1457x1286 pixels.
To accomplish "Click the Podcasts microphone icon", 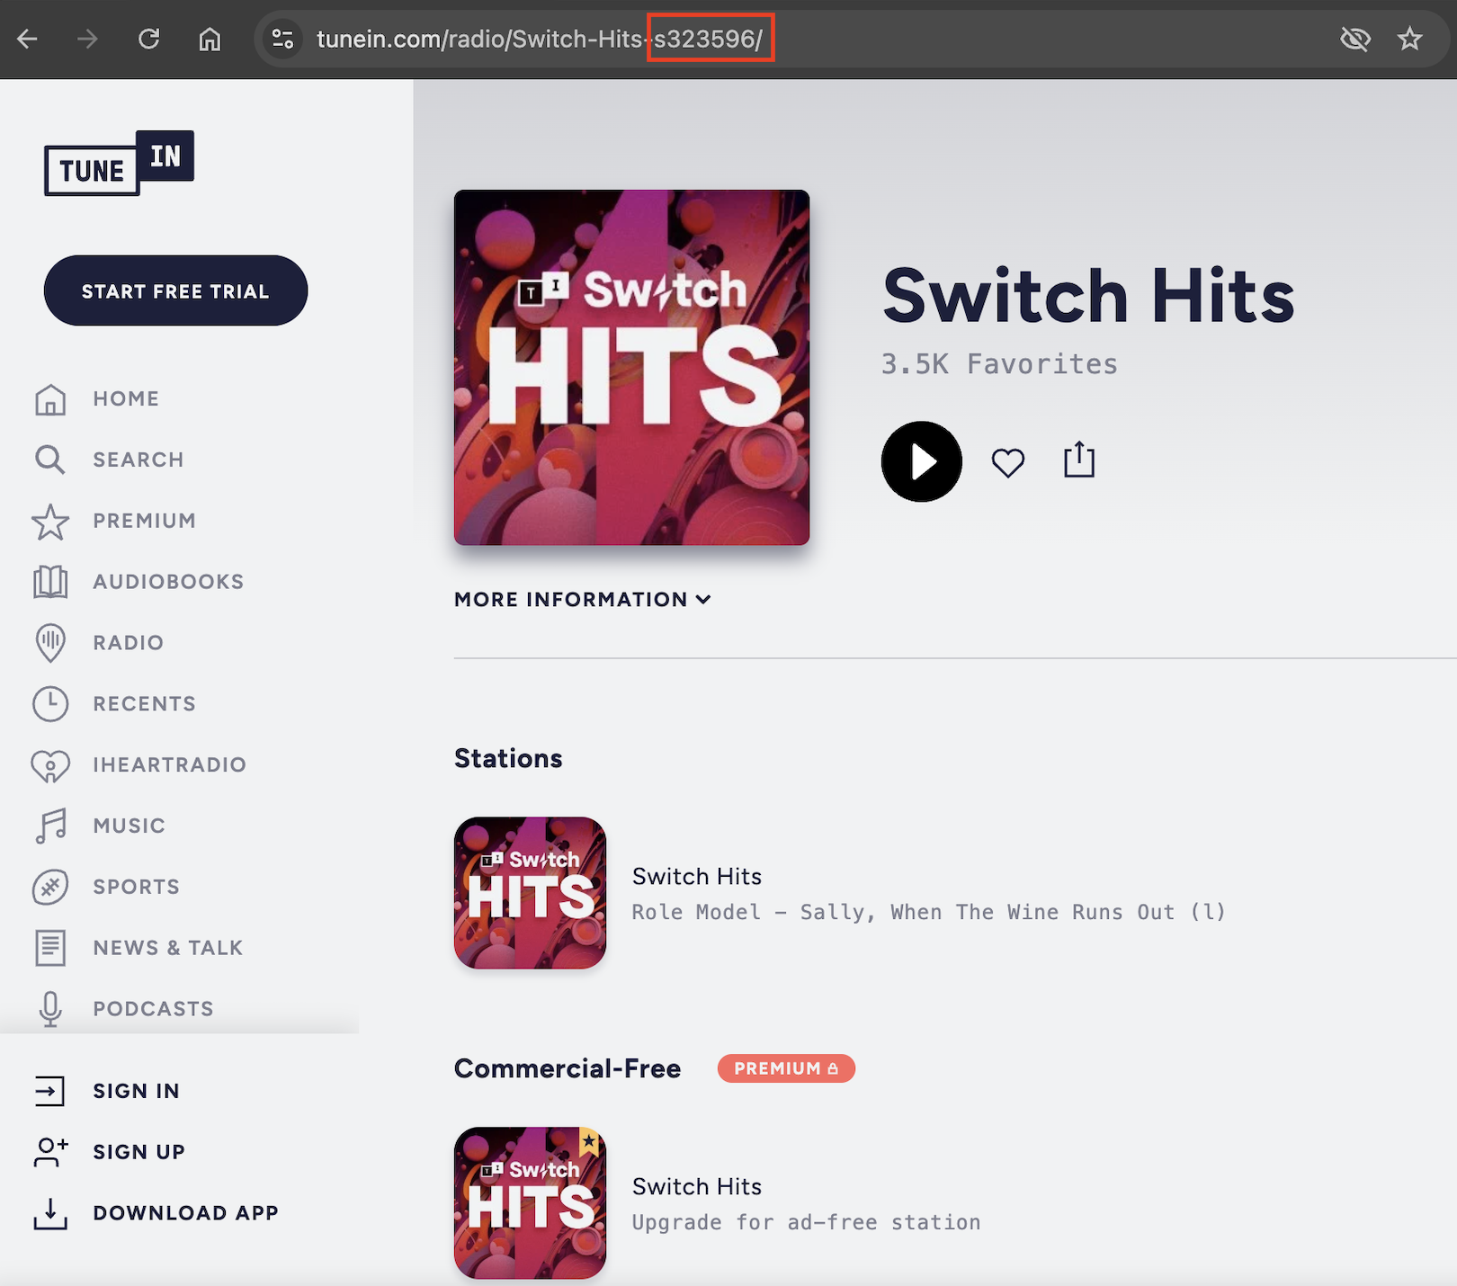I will click(50, 1009).
